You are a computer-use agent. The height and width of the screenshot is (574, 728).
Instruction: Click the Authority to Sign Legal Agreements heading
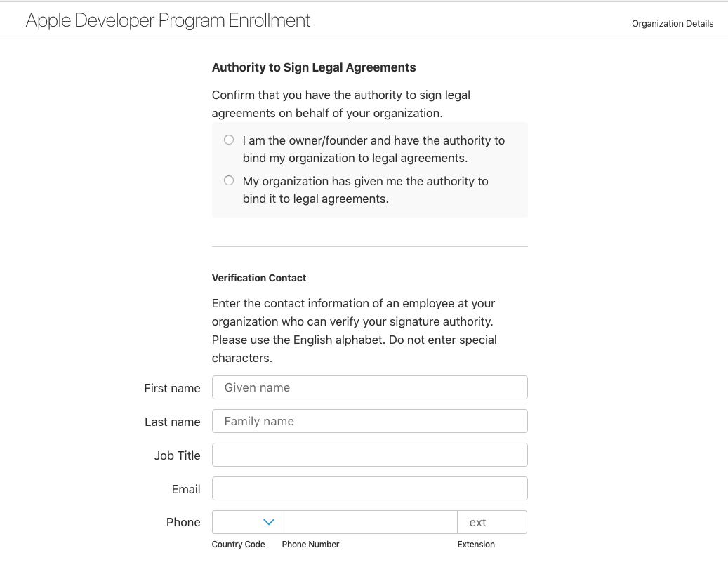(314, 67)
